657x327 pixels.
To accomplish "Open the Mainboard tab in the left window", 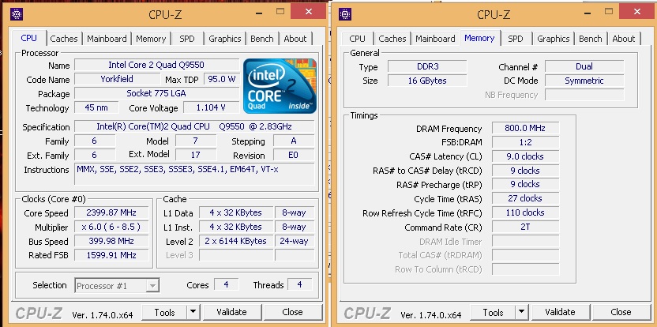I will 107,39.
